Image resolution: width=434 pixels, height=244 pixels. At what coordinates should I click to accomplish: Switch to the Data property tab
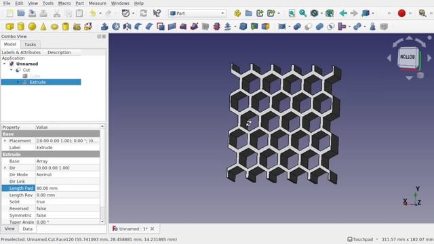coord(27,229)
